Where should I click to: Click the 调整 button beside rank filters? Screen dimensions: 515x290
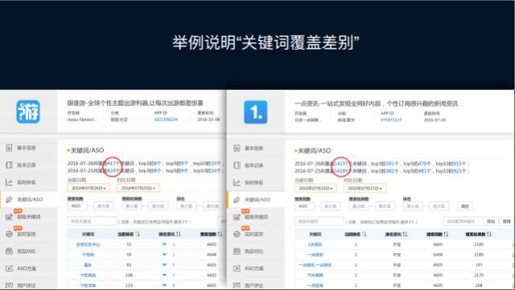[465, 206]
